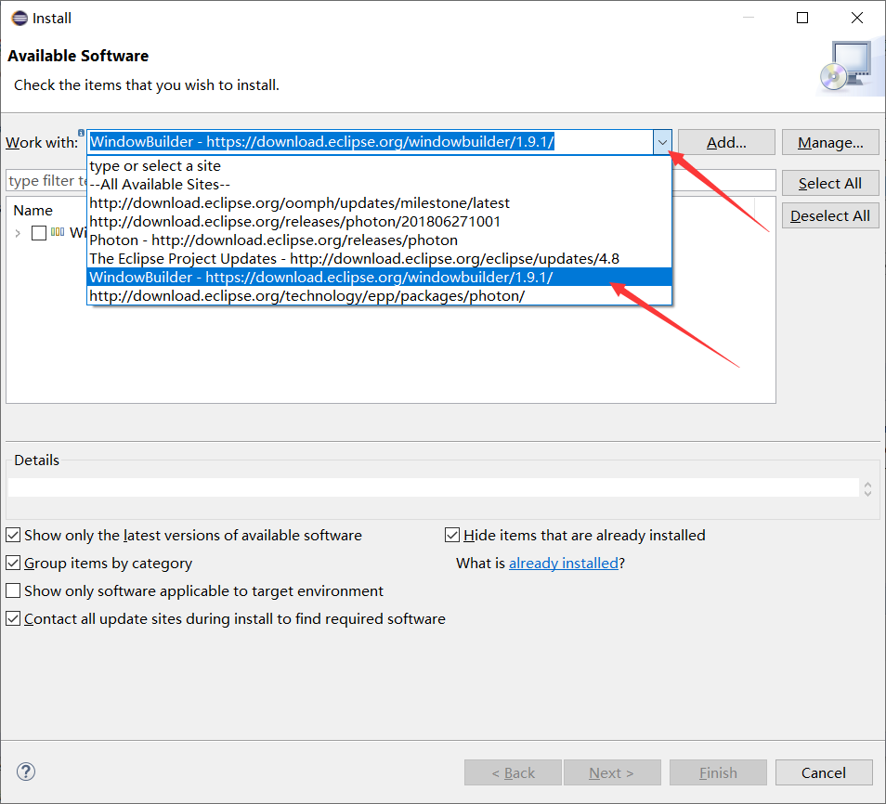The image size is (886, 804).
Task: Uncheck Group items by category
Action: [14, 564]
